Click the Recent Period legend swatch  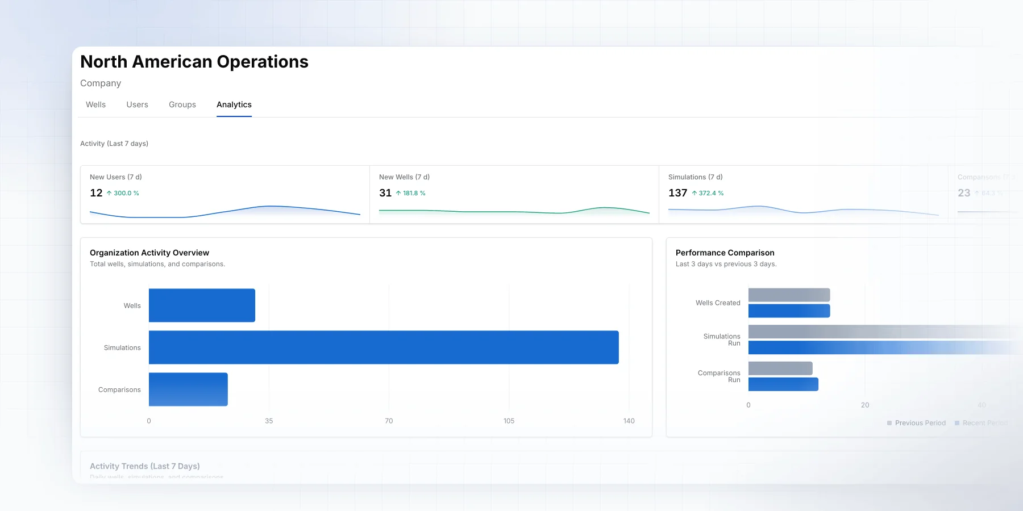(x=957, y=423)
